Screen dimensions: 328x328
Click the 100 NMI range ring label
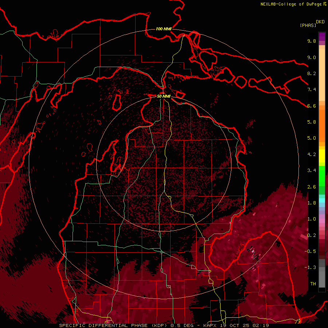point(164,29)
